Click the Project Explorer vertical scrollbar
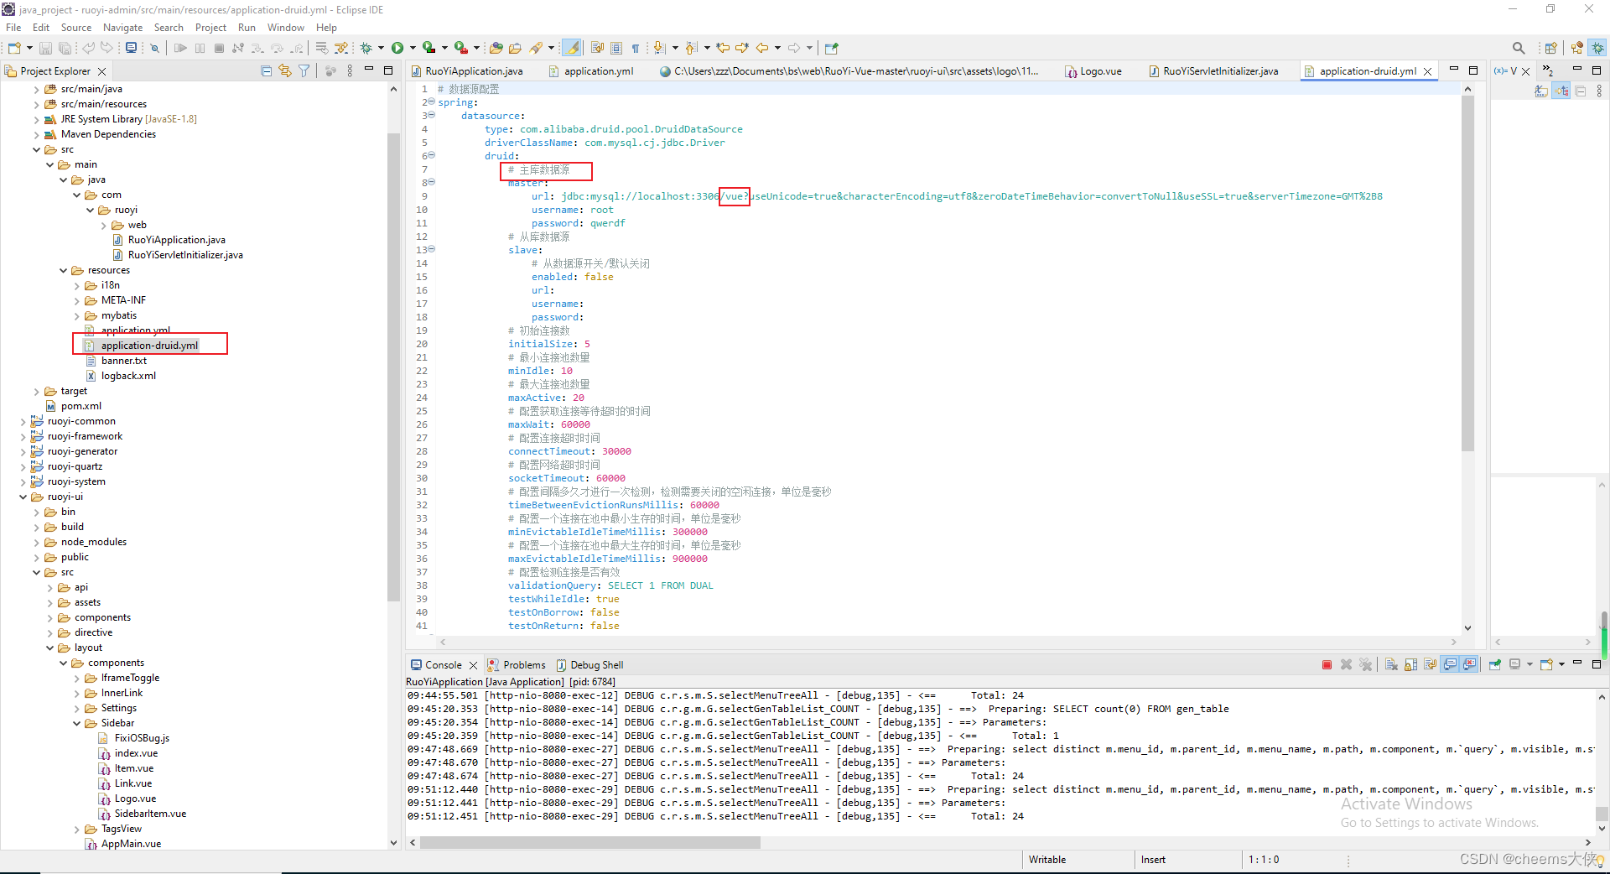The image size is (1610, 874). [x=393, y=367]
